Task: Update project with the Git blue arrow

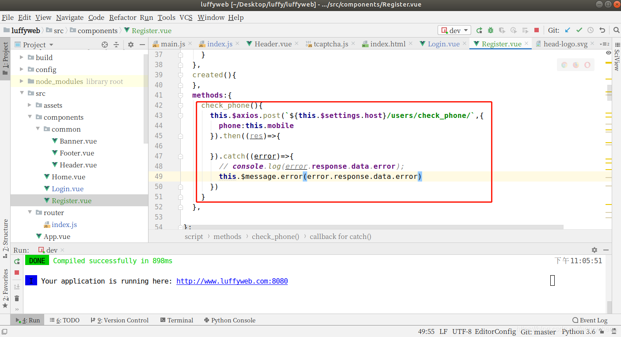Action: point(568,30)
